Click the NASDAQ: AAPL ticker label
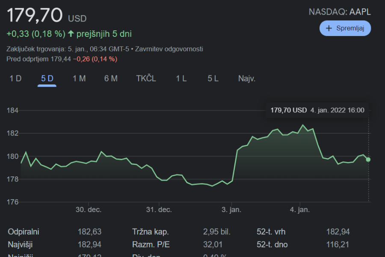The width and height of the screenshot is (385, 257). click(340, 12)
